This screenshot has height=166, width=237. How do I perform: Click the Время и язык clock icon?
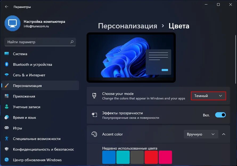tap(7, 117)
